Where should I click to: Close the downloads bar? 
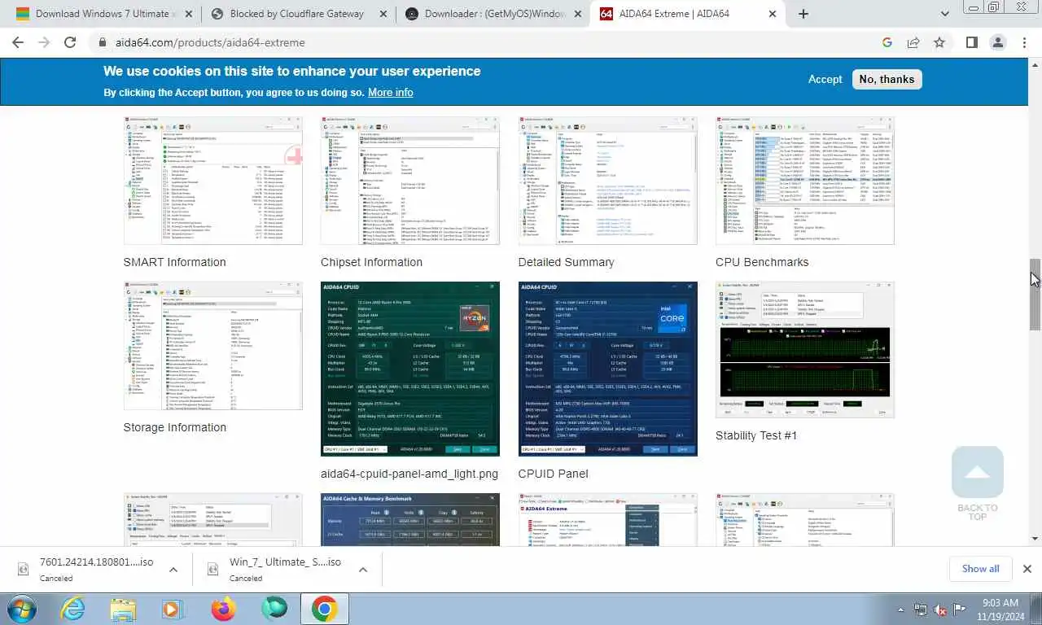click(1027, 569)
